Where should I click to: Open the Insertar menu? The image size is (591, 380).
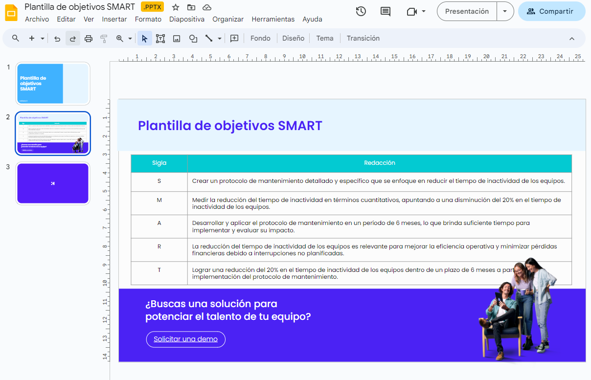click(114, 19)
